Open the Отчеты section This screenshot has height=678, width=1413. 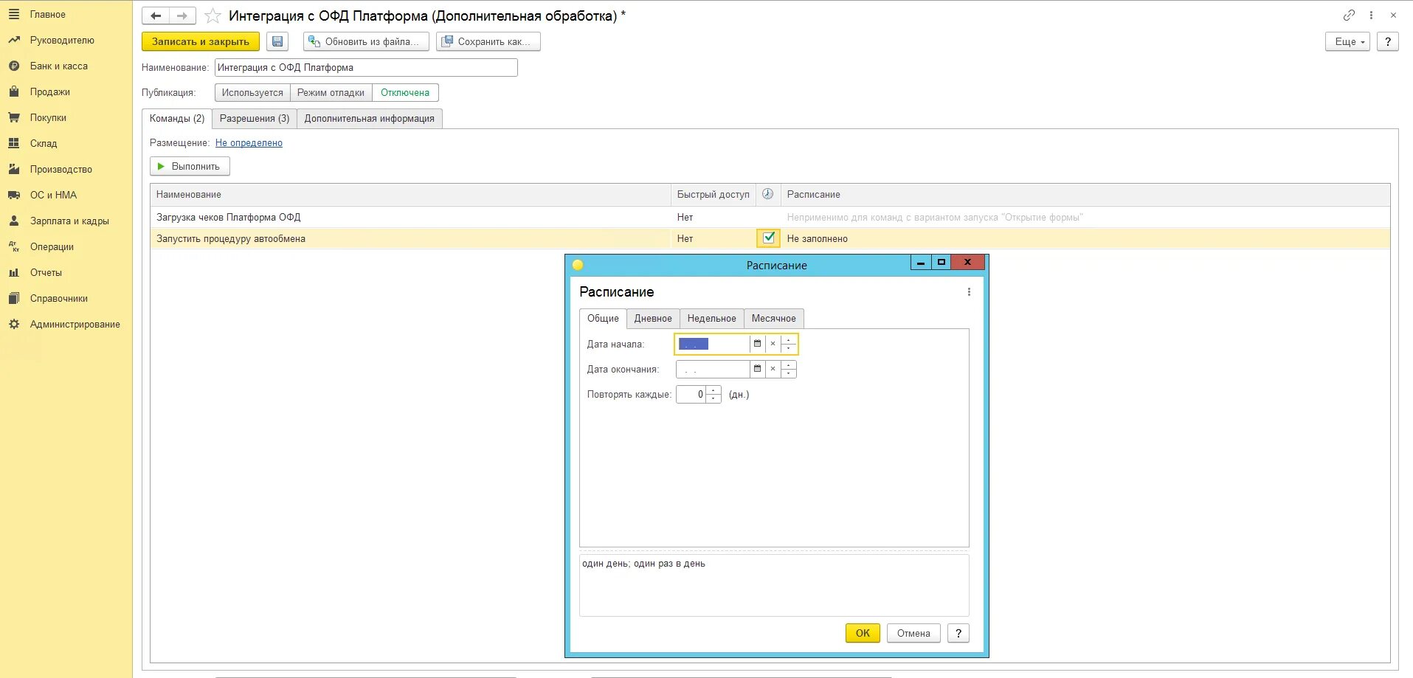46,272
